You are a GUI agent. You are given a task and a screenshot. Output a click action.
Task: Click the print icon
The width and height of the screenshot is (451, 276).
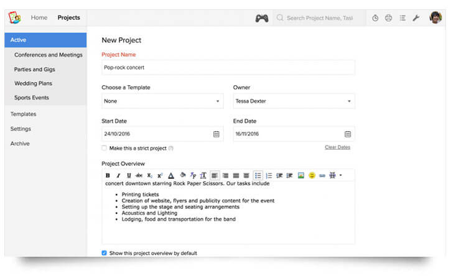[389, 18]
